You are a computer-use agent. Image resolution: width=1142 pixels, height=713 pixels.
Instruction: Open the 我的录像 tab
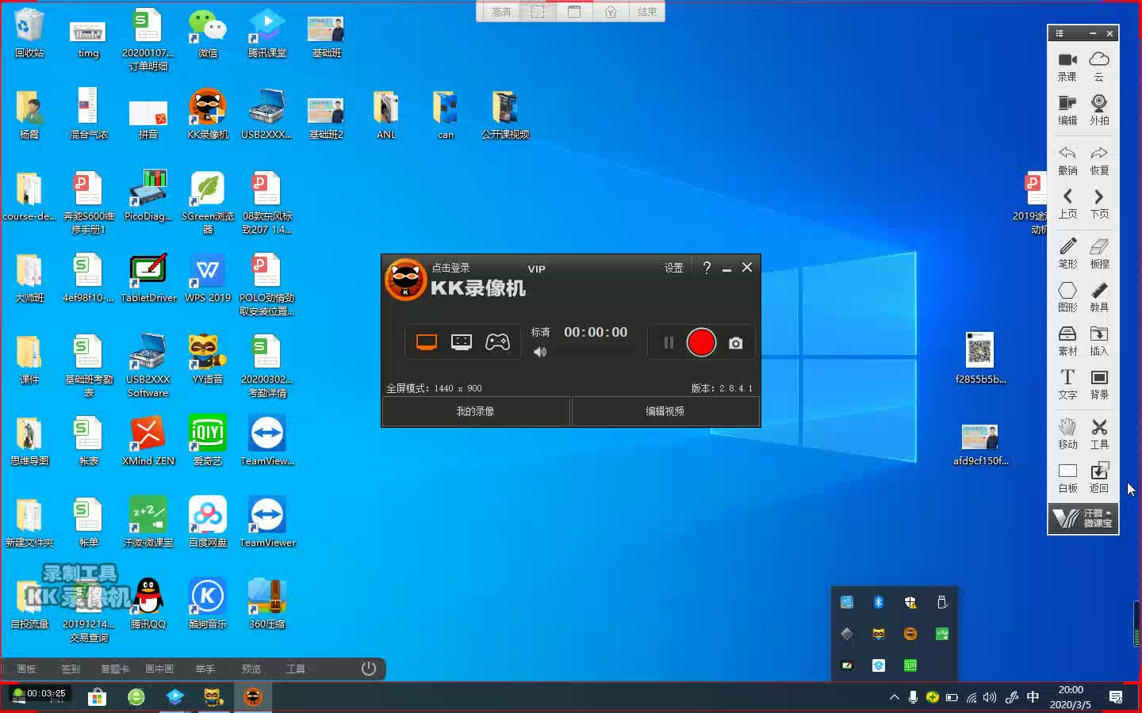coord(476,411)
